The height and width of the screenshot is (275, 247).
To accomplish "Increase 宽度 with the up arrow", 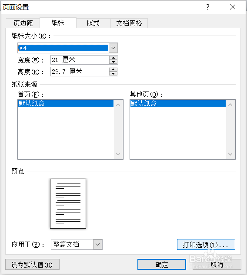I will (113, 58).
